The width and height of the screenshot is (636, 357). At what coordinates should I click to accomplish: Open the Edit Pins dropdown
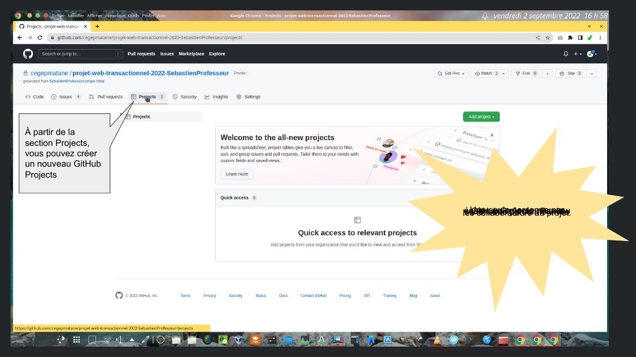[451, 73]
